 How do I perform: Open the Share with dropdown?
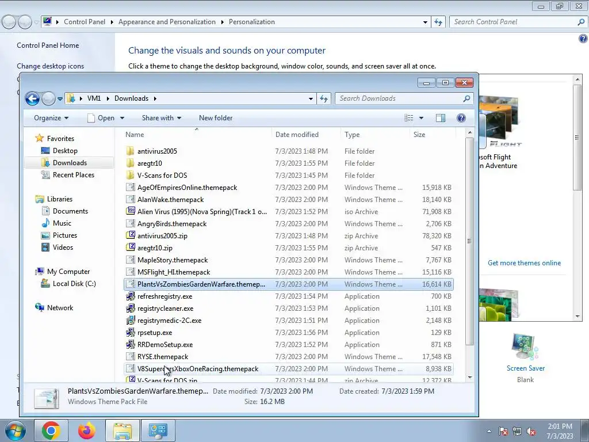point(162,118)
